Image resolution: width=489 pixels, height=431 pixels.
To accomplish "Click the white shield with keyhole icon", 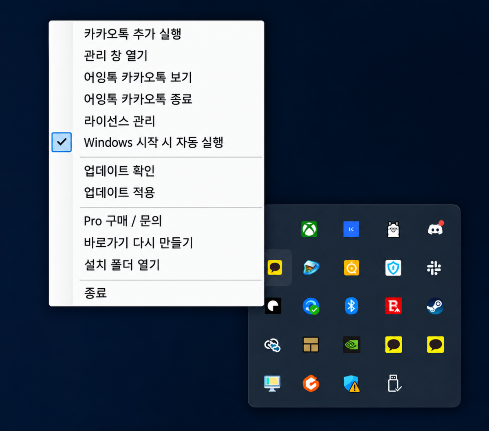I will click(x=393, y=267).
